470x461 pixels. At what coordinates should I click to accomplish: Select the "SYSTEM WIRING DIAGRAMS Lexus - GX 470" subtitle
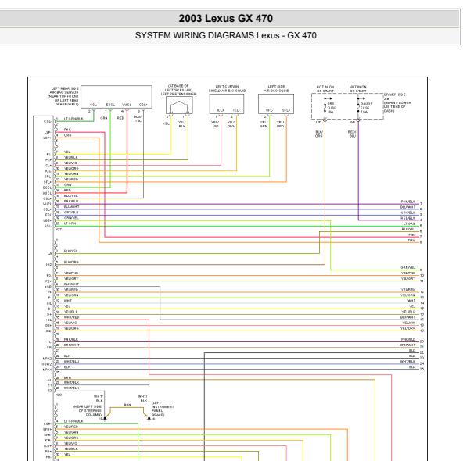(x=226, y=35)
